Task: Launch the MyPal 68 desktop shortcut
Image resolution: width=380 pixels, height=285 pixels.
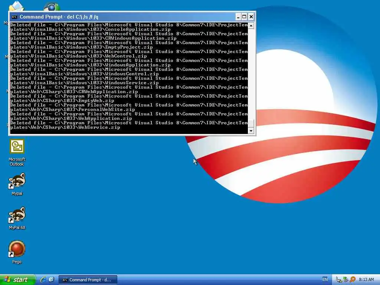Action: (x=17, y=218)
